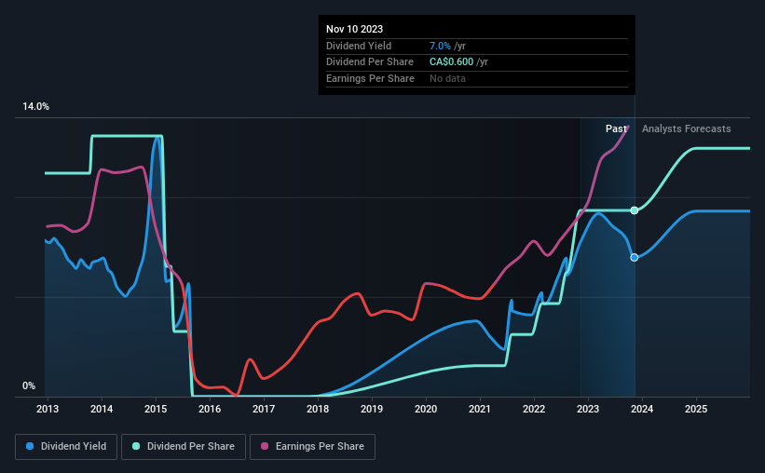Click the 'Analysts Forecasts' label
The height and width of the screenshot is (473, 765).
click(x=687, y=128)
